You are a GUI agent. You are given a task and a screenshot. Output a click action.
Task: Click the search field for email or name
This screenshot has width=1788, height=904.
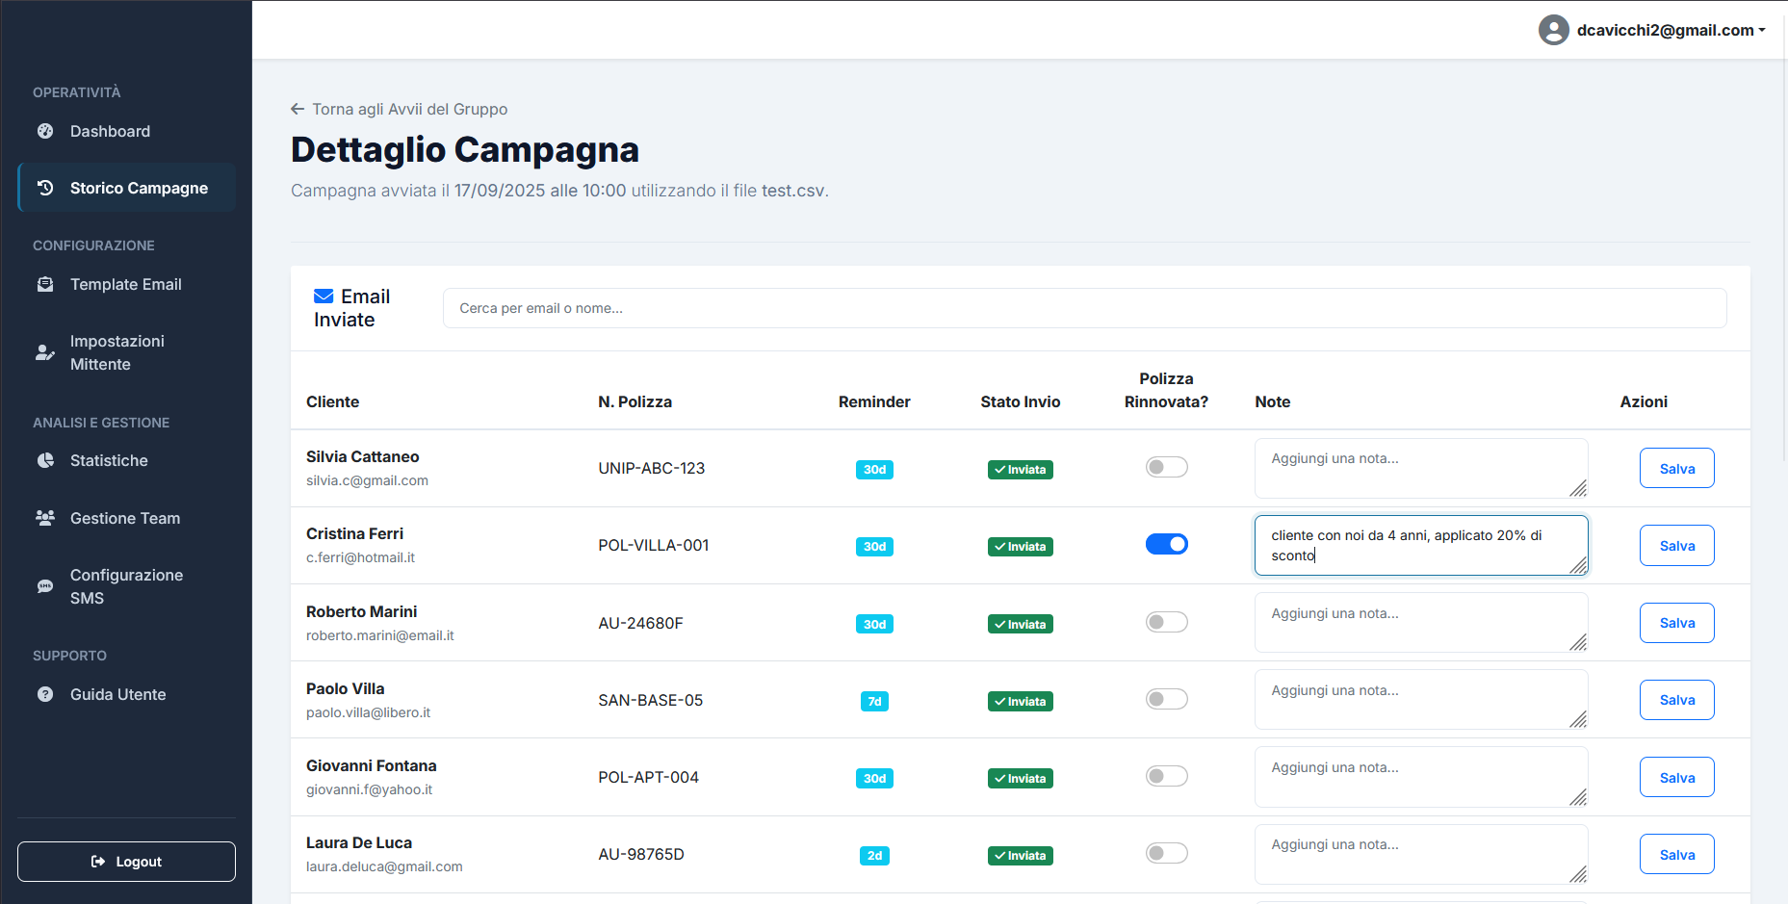tap(1084, 308)
